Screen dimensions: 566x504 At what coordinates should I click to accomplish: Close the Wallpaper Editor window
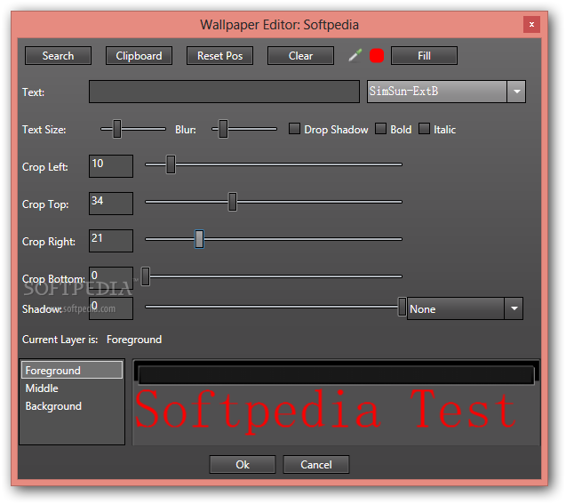pyautogui.click(x=531, y=25)
